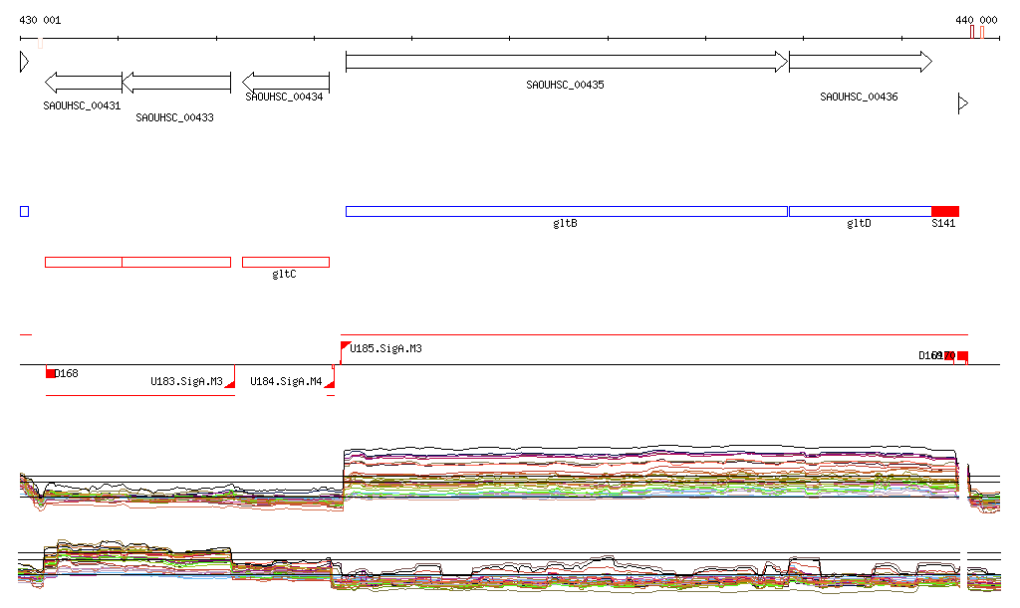Click the red box beneath SAOUHSC_00433
Screen dimensions: 1020x608
[176, 263]
